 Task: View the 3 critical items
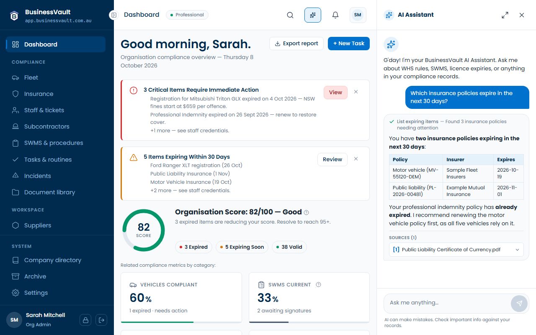(335, 93)
